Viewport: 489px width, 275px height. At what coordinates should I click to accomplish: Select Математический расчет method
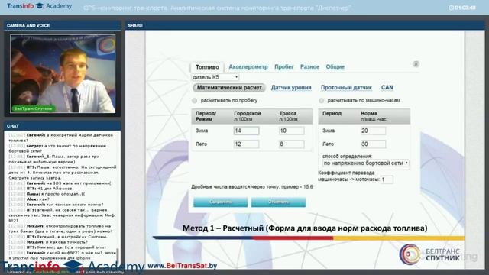pos(229,88)
